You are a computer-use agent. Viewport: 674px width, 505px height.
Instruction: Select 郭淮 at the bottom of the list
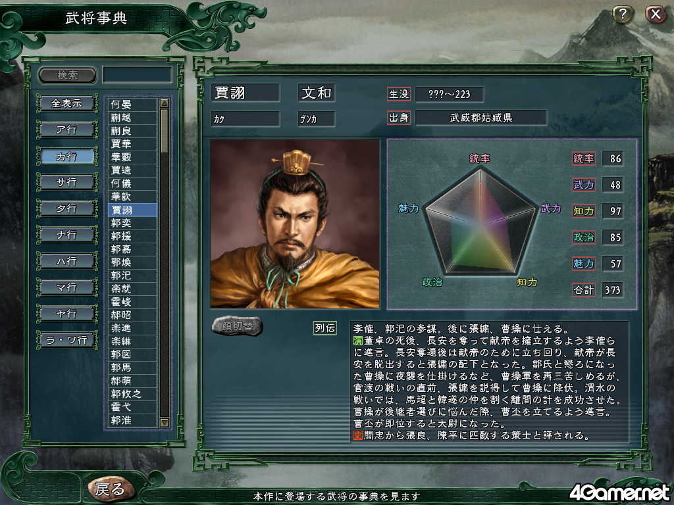point(132,420)
